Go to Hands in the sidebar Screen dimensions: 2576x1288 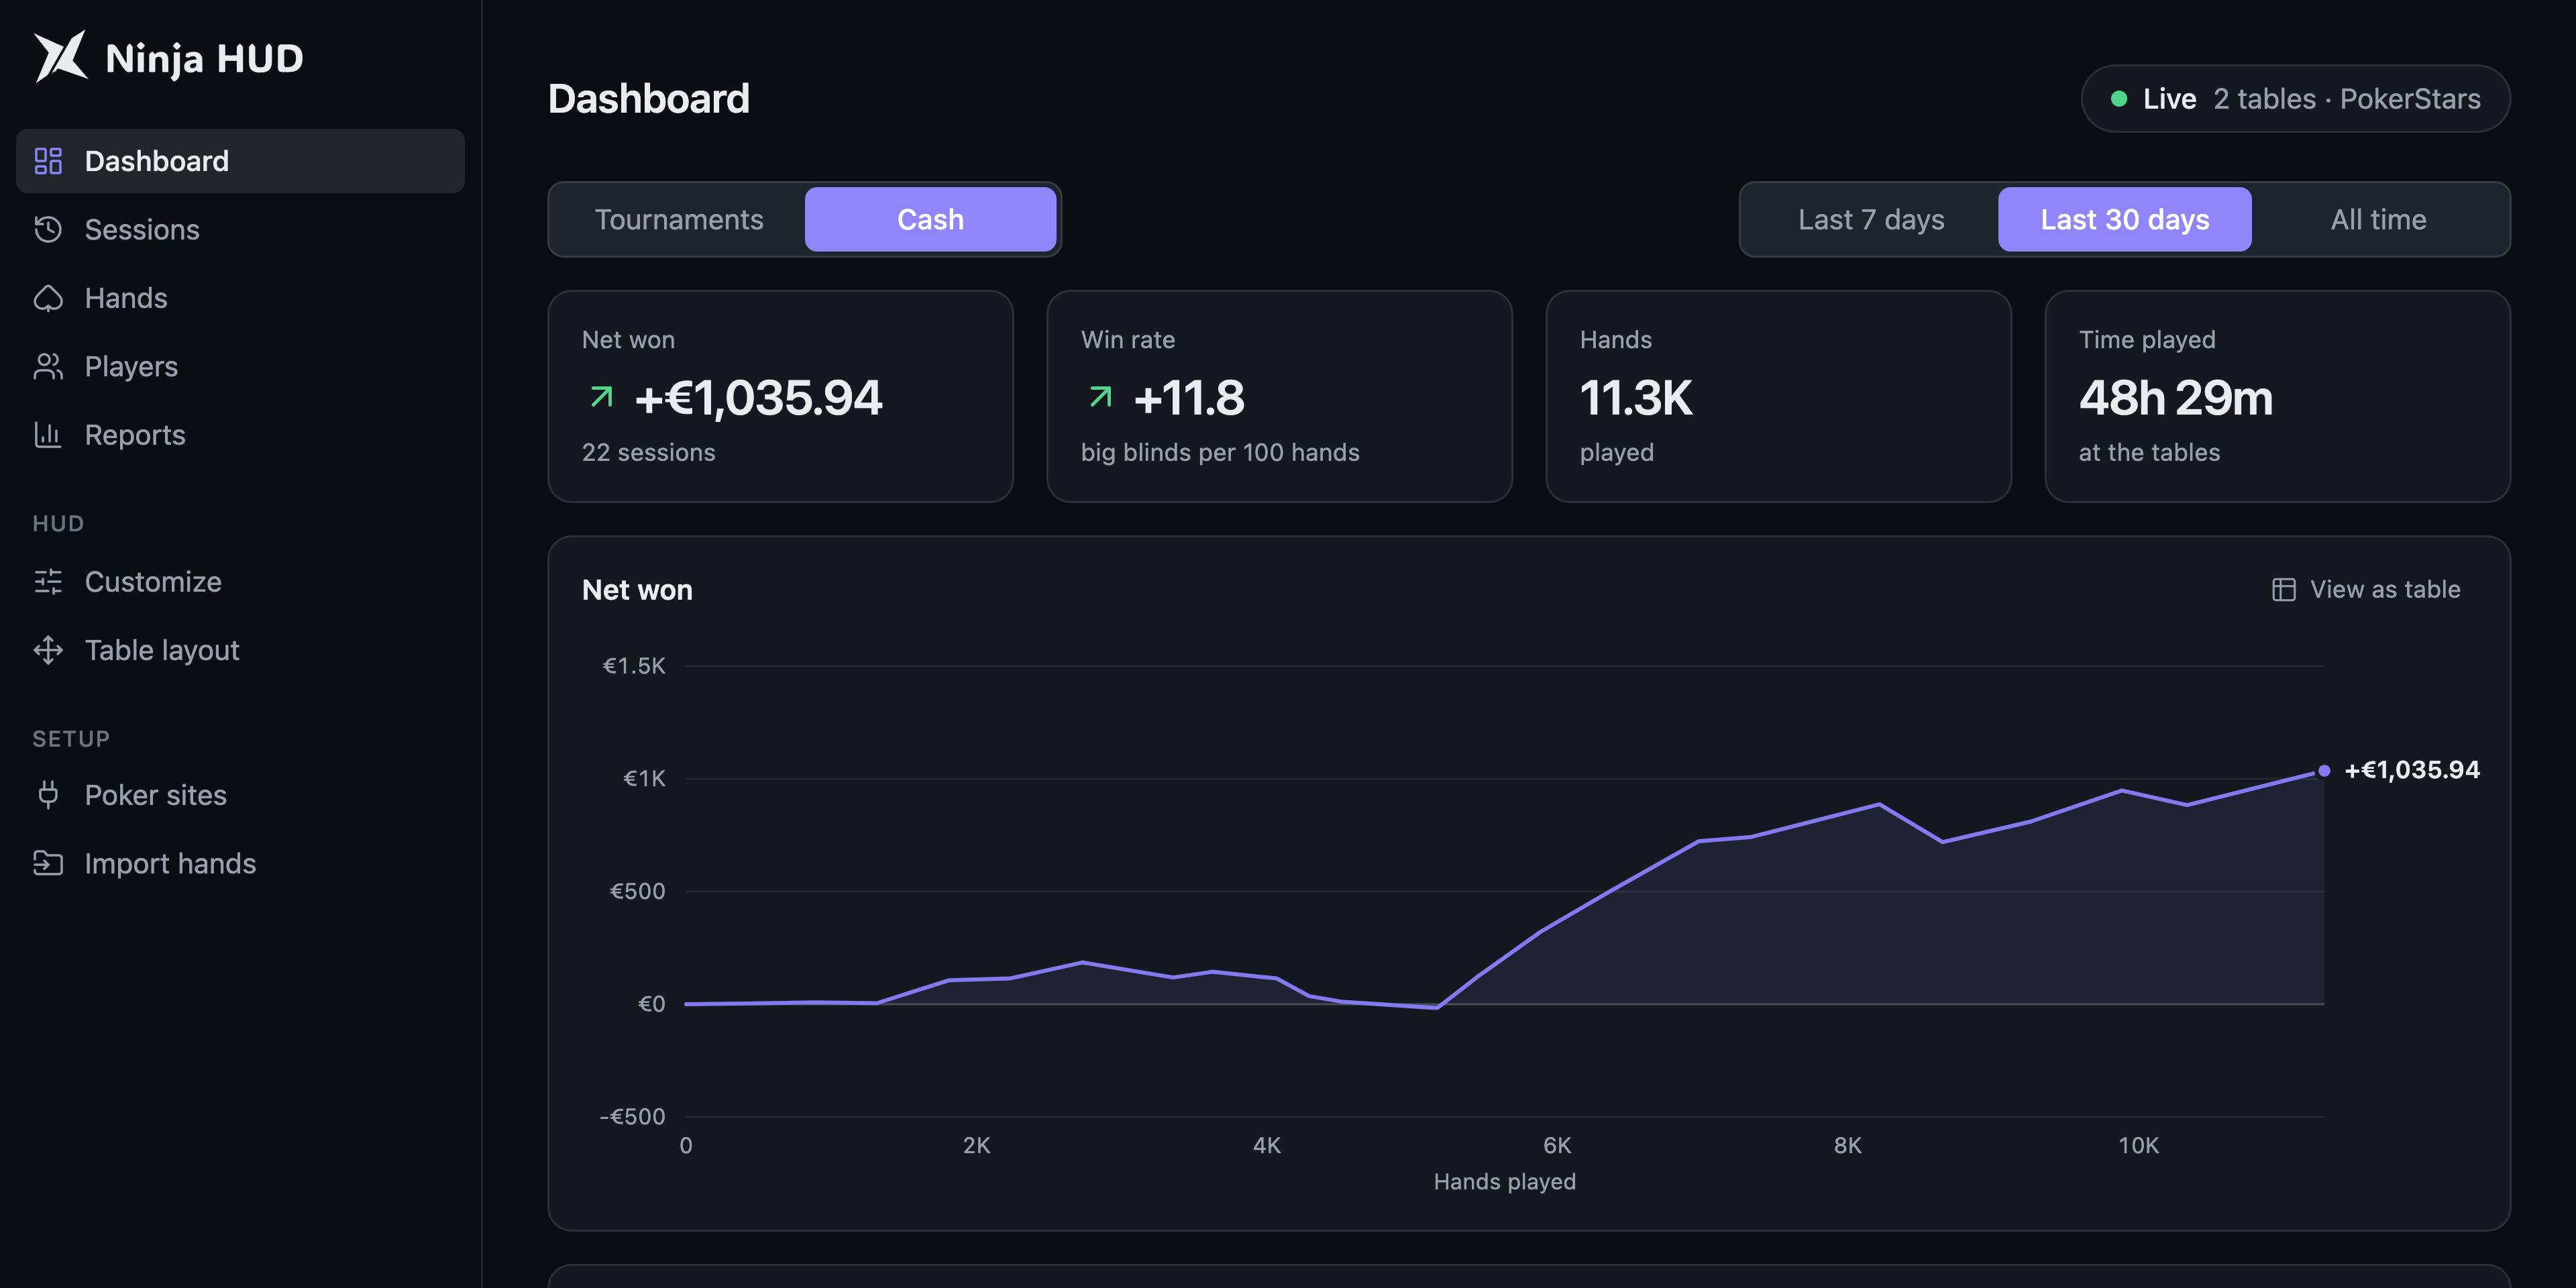[x=240, y=298]
